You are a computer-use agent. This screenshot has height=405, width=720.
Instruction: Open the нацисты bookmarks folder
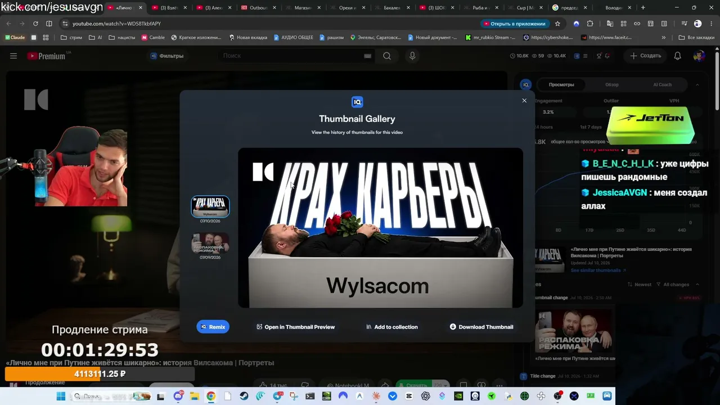[121, 38]
